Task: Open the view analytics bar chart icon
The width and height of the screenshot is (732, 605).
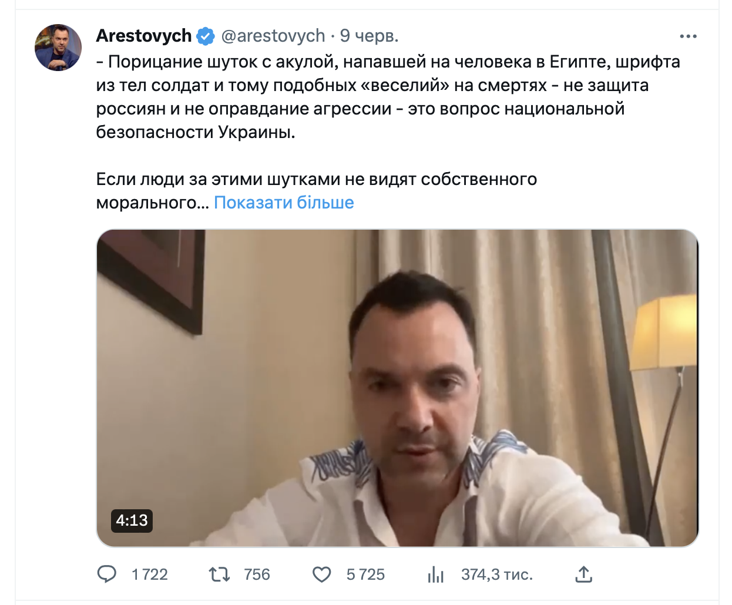Action: (x=435, y=574)
